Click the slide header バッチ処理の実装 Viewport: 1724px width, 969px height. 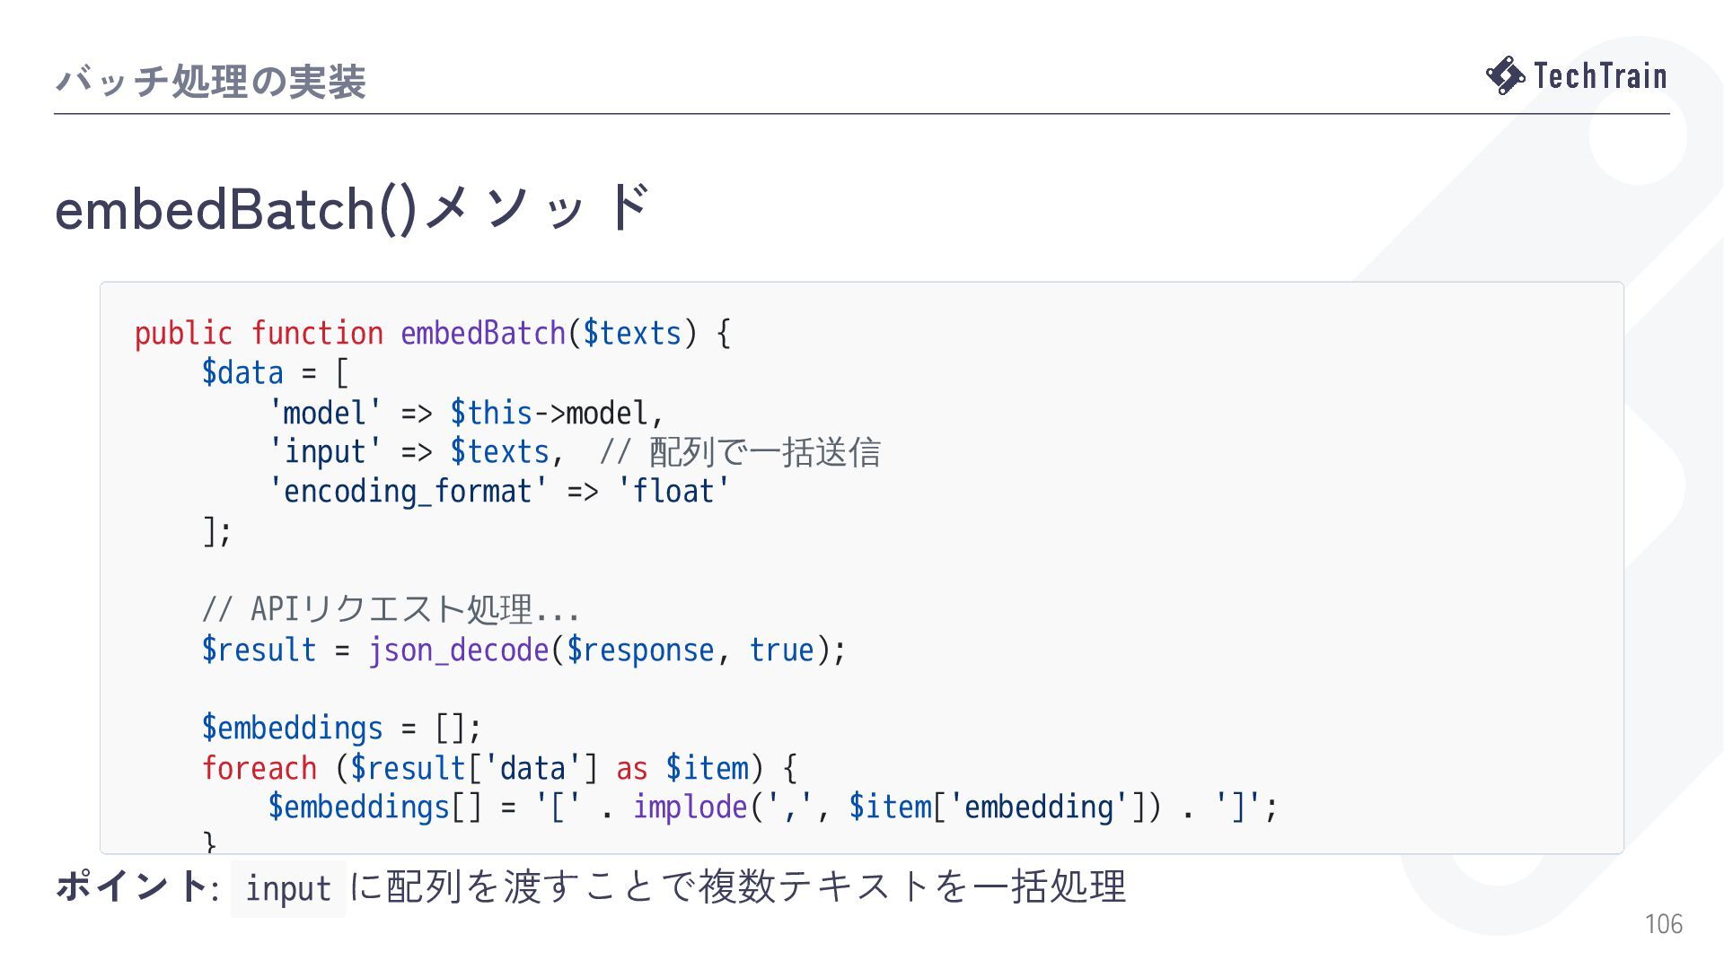click(x=210, y=82)
